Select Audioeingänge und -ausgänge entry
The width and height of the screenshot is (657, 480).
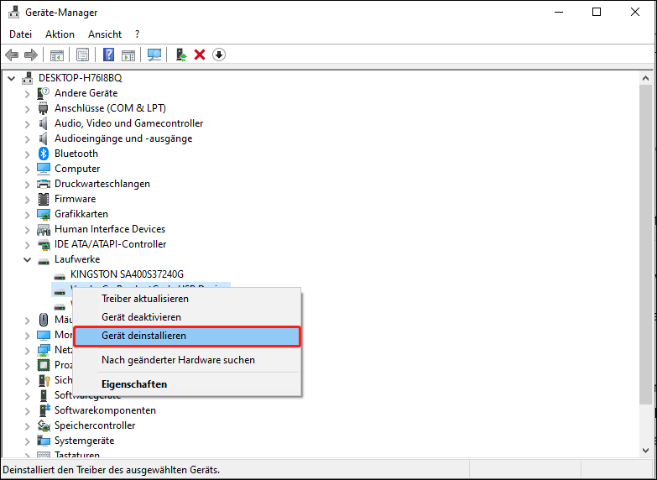pyautogui.click(x=123, y=138)
